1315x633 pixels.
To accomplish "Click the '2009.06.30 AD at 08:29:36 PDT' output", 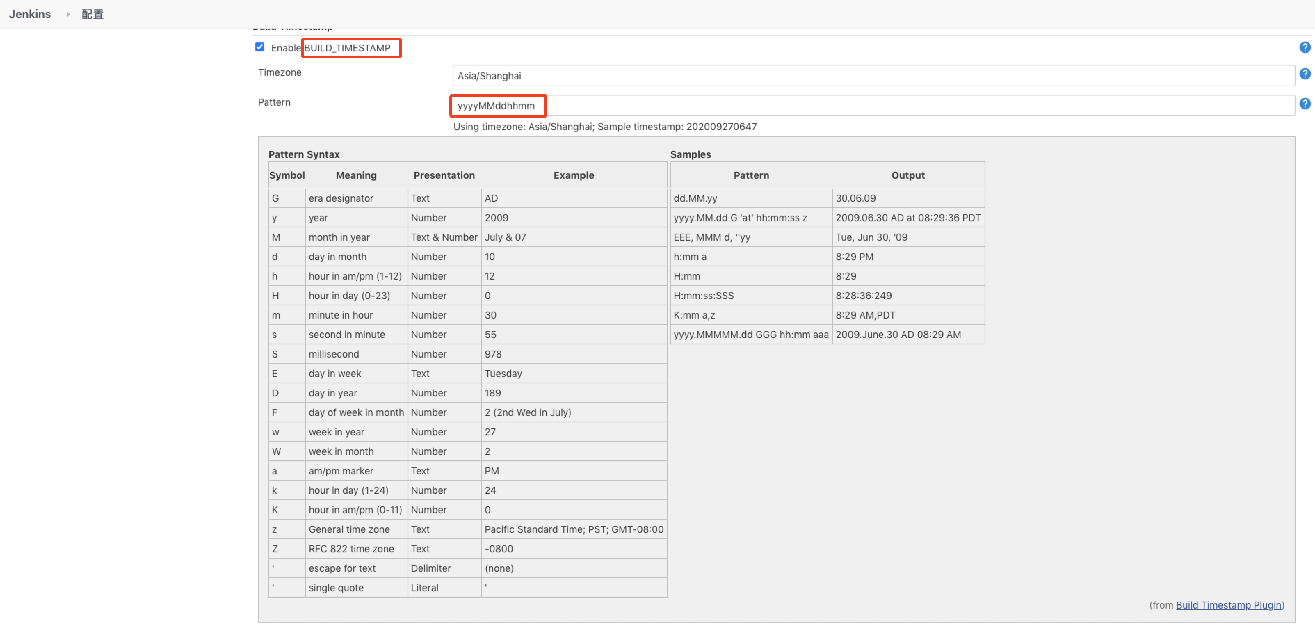I will pos(909,218).
